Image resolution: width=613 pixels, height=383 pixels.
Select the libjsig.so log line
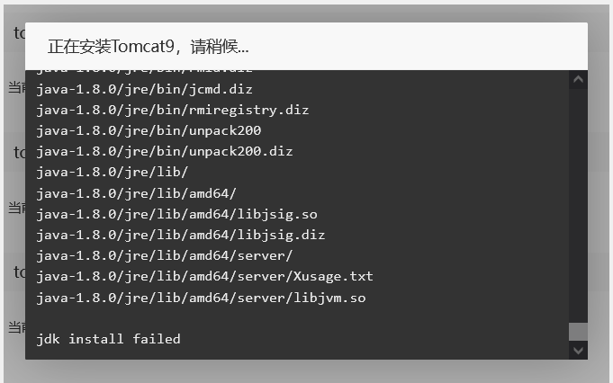tap(176, 214)
